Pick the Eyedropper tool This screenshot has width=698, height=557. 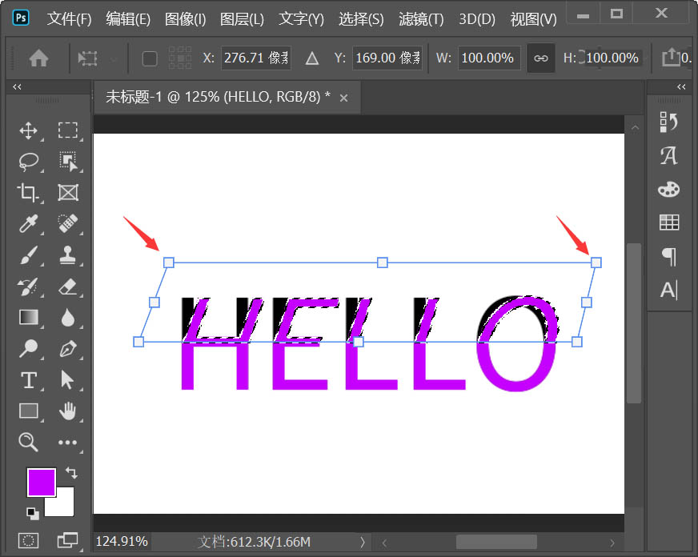(29, 224)
